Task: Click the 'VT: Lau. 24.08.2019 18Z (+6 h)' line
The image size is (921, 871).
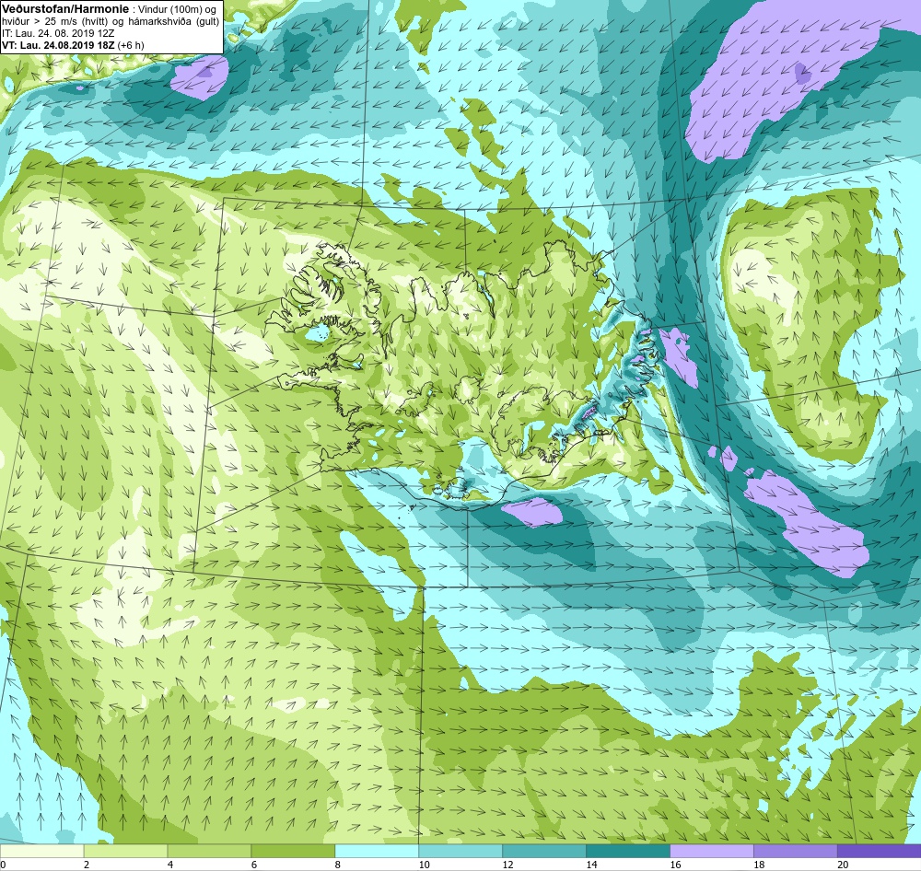Action: tap(73, 45)
